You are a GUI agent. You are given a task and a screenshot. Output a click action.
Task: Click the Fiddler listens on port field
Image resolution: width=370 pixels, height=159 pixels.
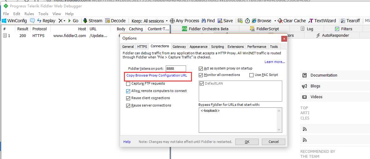[176, 69]
